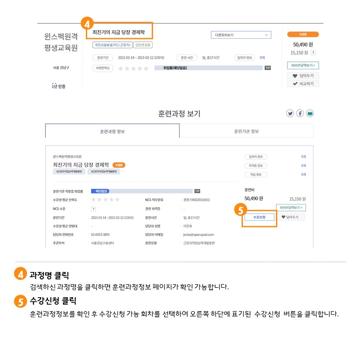
Task: Click the NCS 수준 question mark icon
Action: pos(93,209)
